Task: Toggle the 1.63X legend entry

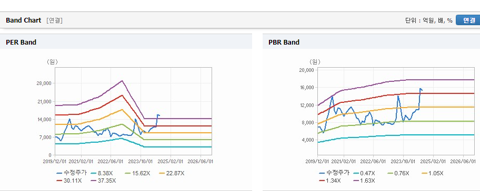Action: [364, 181]
